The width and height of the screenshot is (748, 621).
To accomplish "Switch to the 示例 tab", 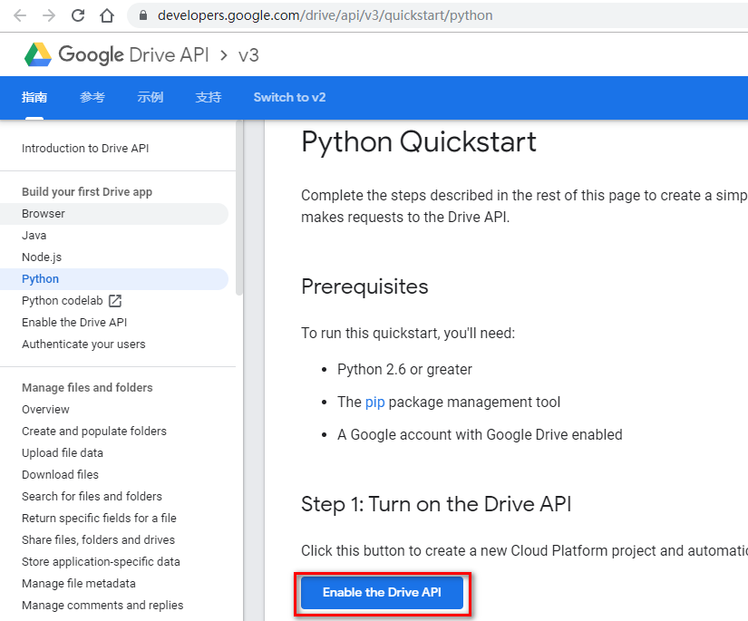I will 151,98.
